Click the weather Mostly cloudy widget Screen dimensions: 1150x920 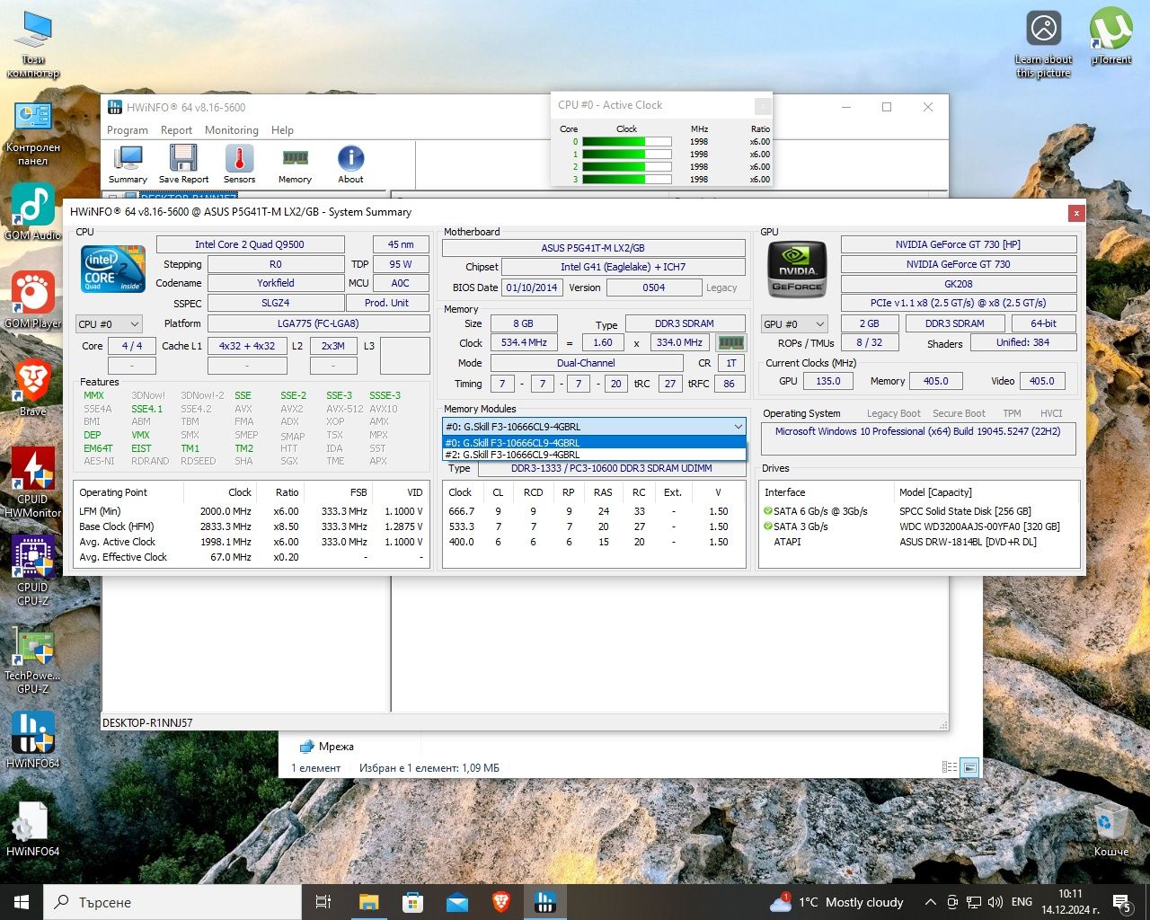[x=837, y=902]
